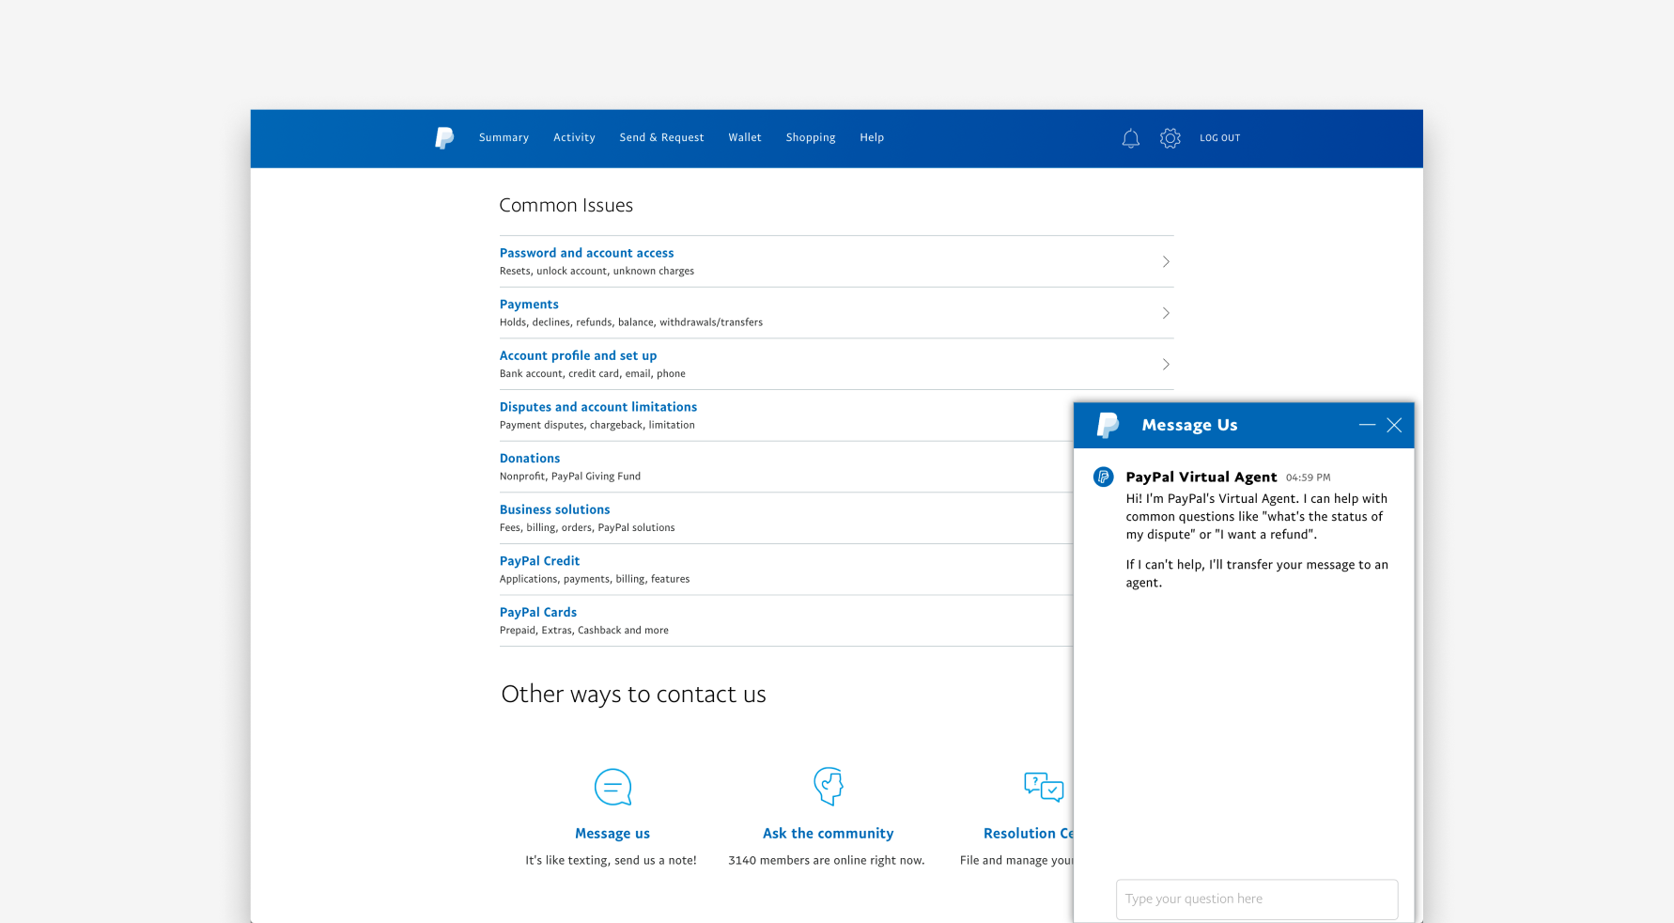
Task: Open the PayPal Credit link
Action: tap(539, 561)
